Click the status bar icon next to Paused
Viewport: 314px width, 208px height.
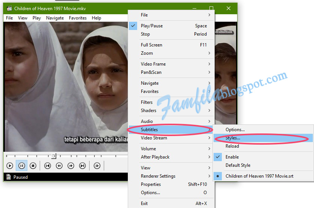pyautogui.click(x=9, y=177)
